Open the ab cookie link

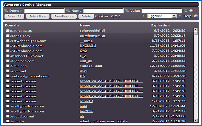coord(82,116)
